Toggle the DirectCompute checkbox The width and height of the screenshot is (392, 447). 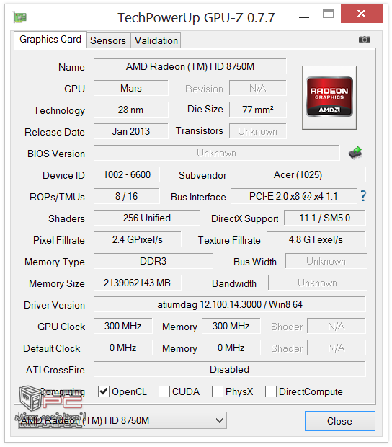click(x=271, y=391)
